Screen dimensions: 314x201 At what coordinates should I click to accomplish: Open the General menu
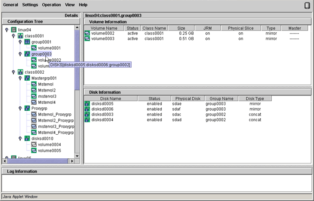pos(10,5)
